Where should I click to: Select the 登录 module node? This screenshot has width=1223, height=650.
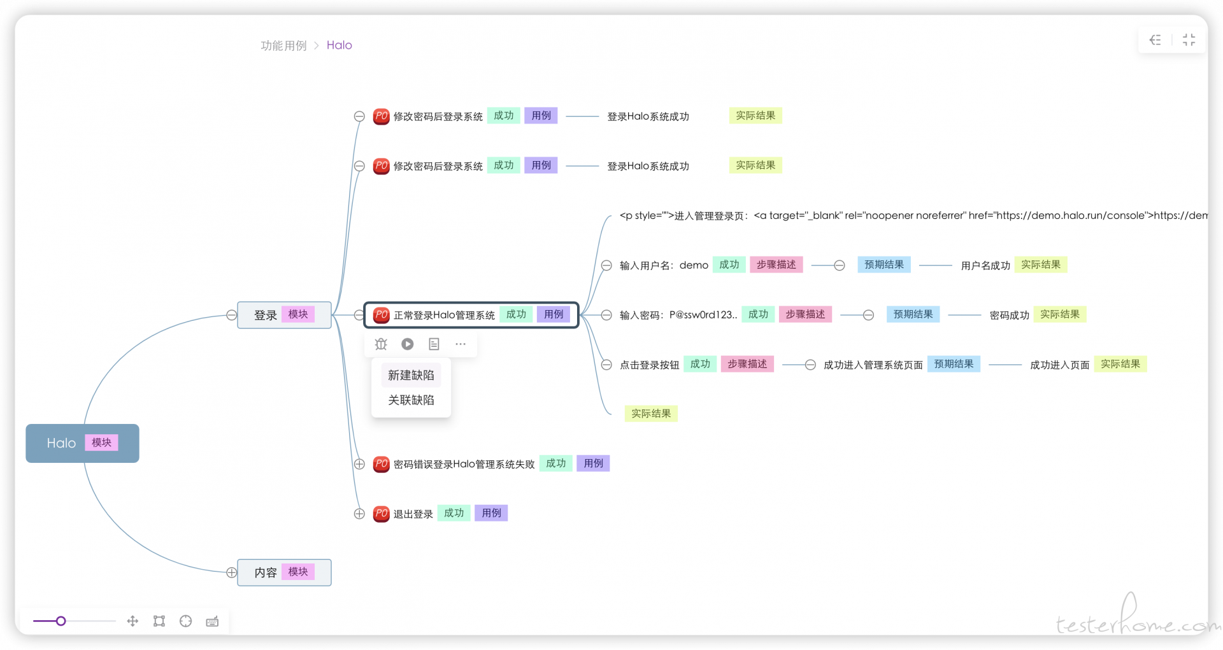284,315
